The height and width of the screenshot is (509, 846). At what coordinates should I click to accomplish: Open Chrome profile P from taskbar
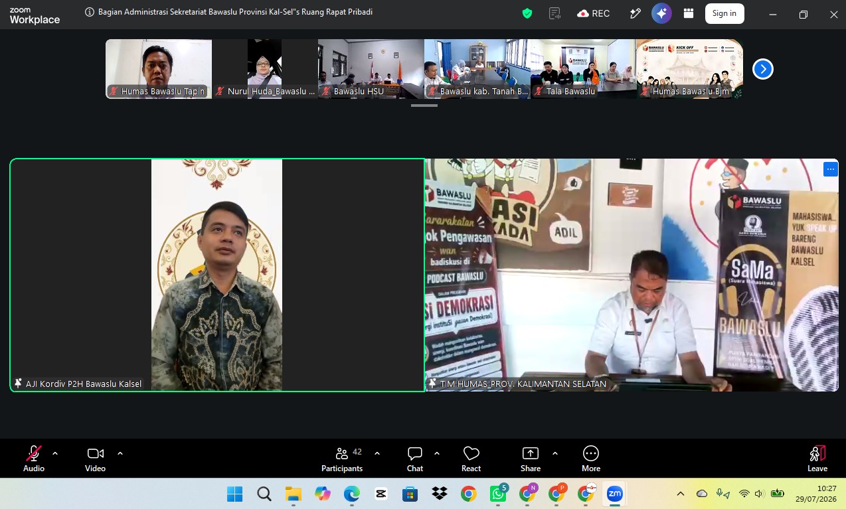[556, 494]
